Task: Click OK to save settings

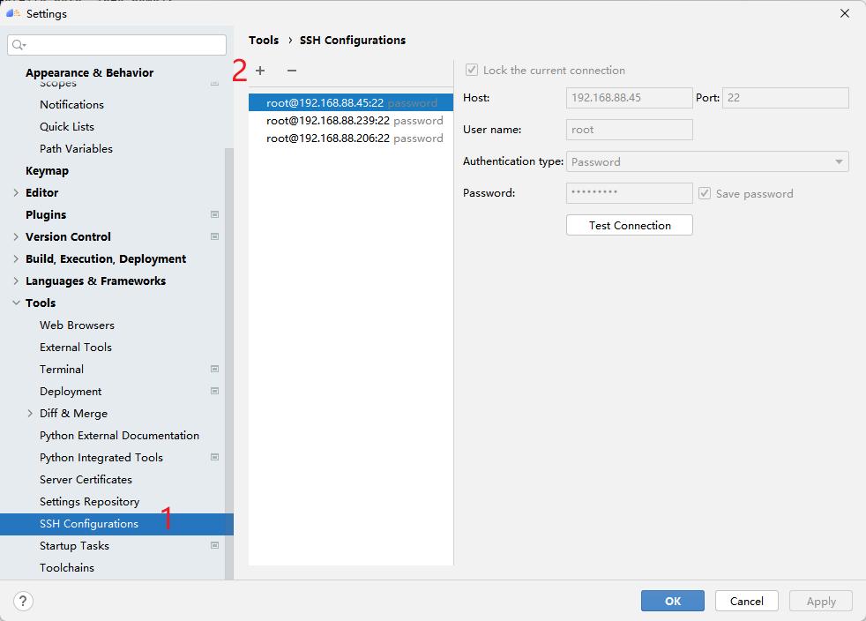Action: (x=672, y=601)
